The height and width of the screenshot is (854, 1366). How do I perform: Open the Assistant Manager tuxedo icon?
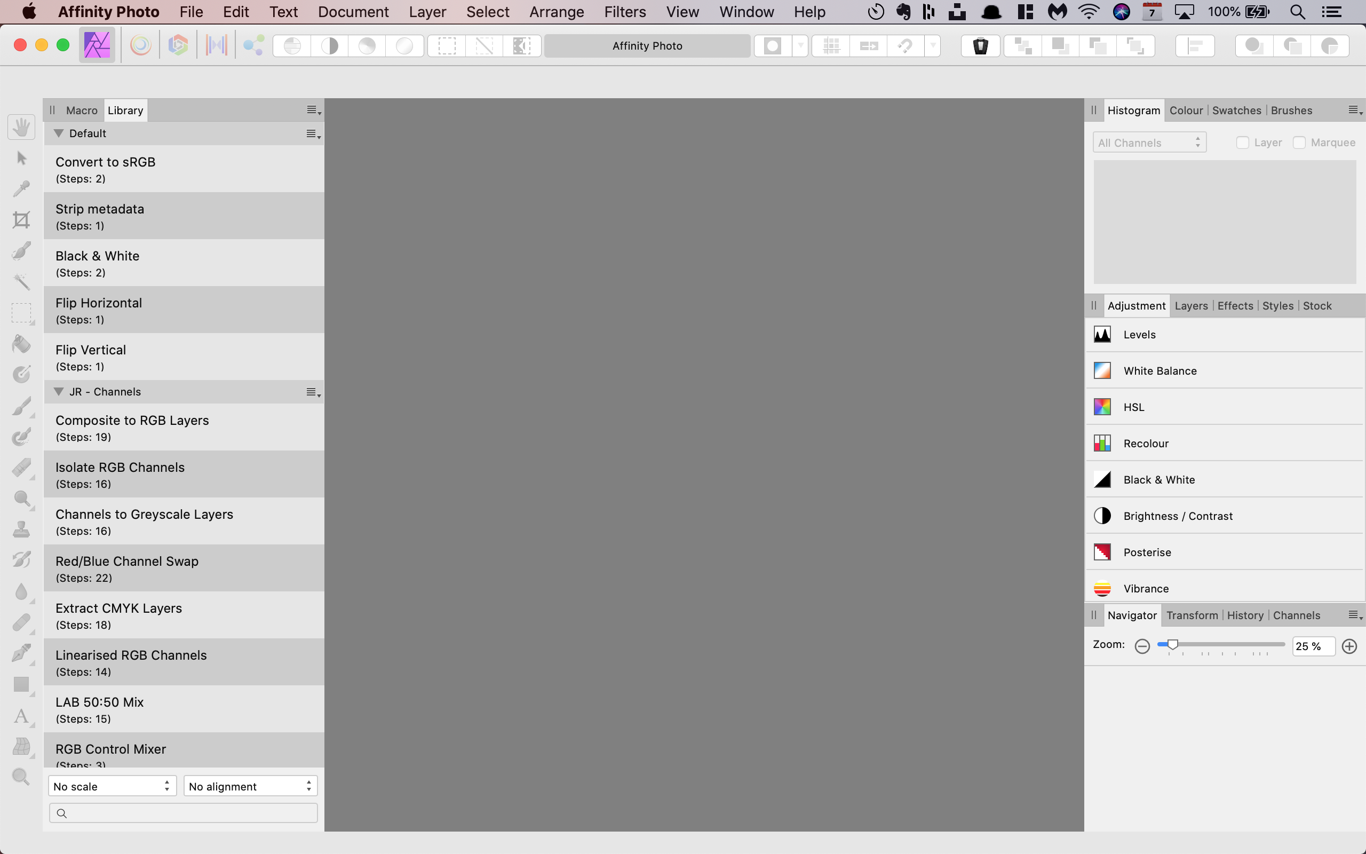pos(980,46)
